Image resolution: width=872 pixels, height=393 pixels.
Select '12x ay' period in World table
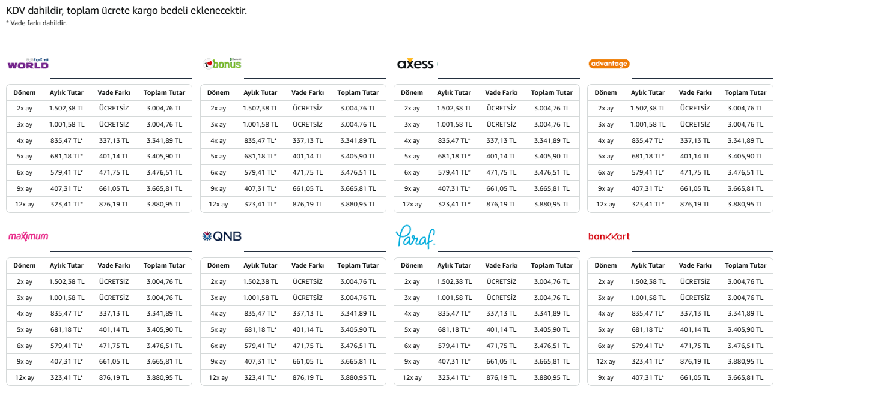25,204
